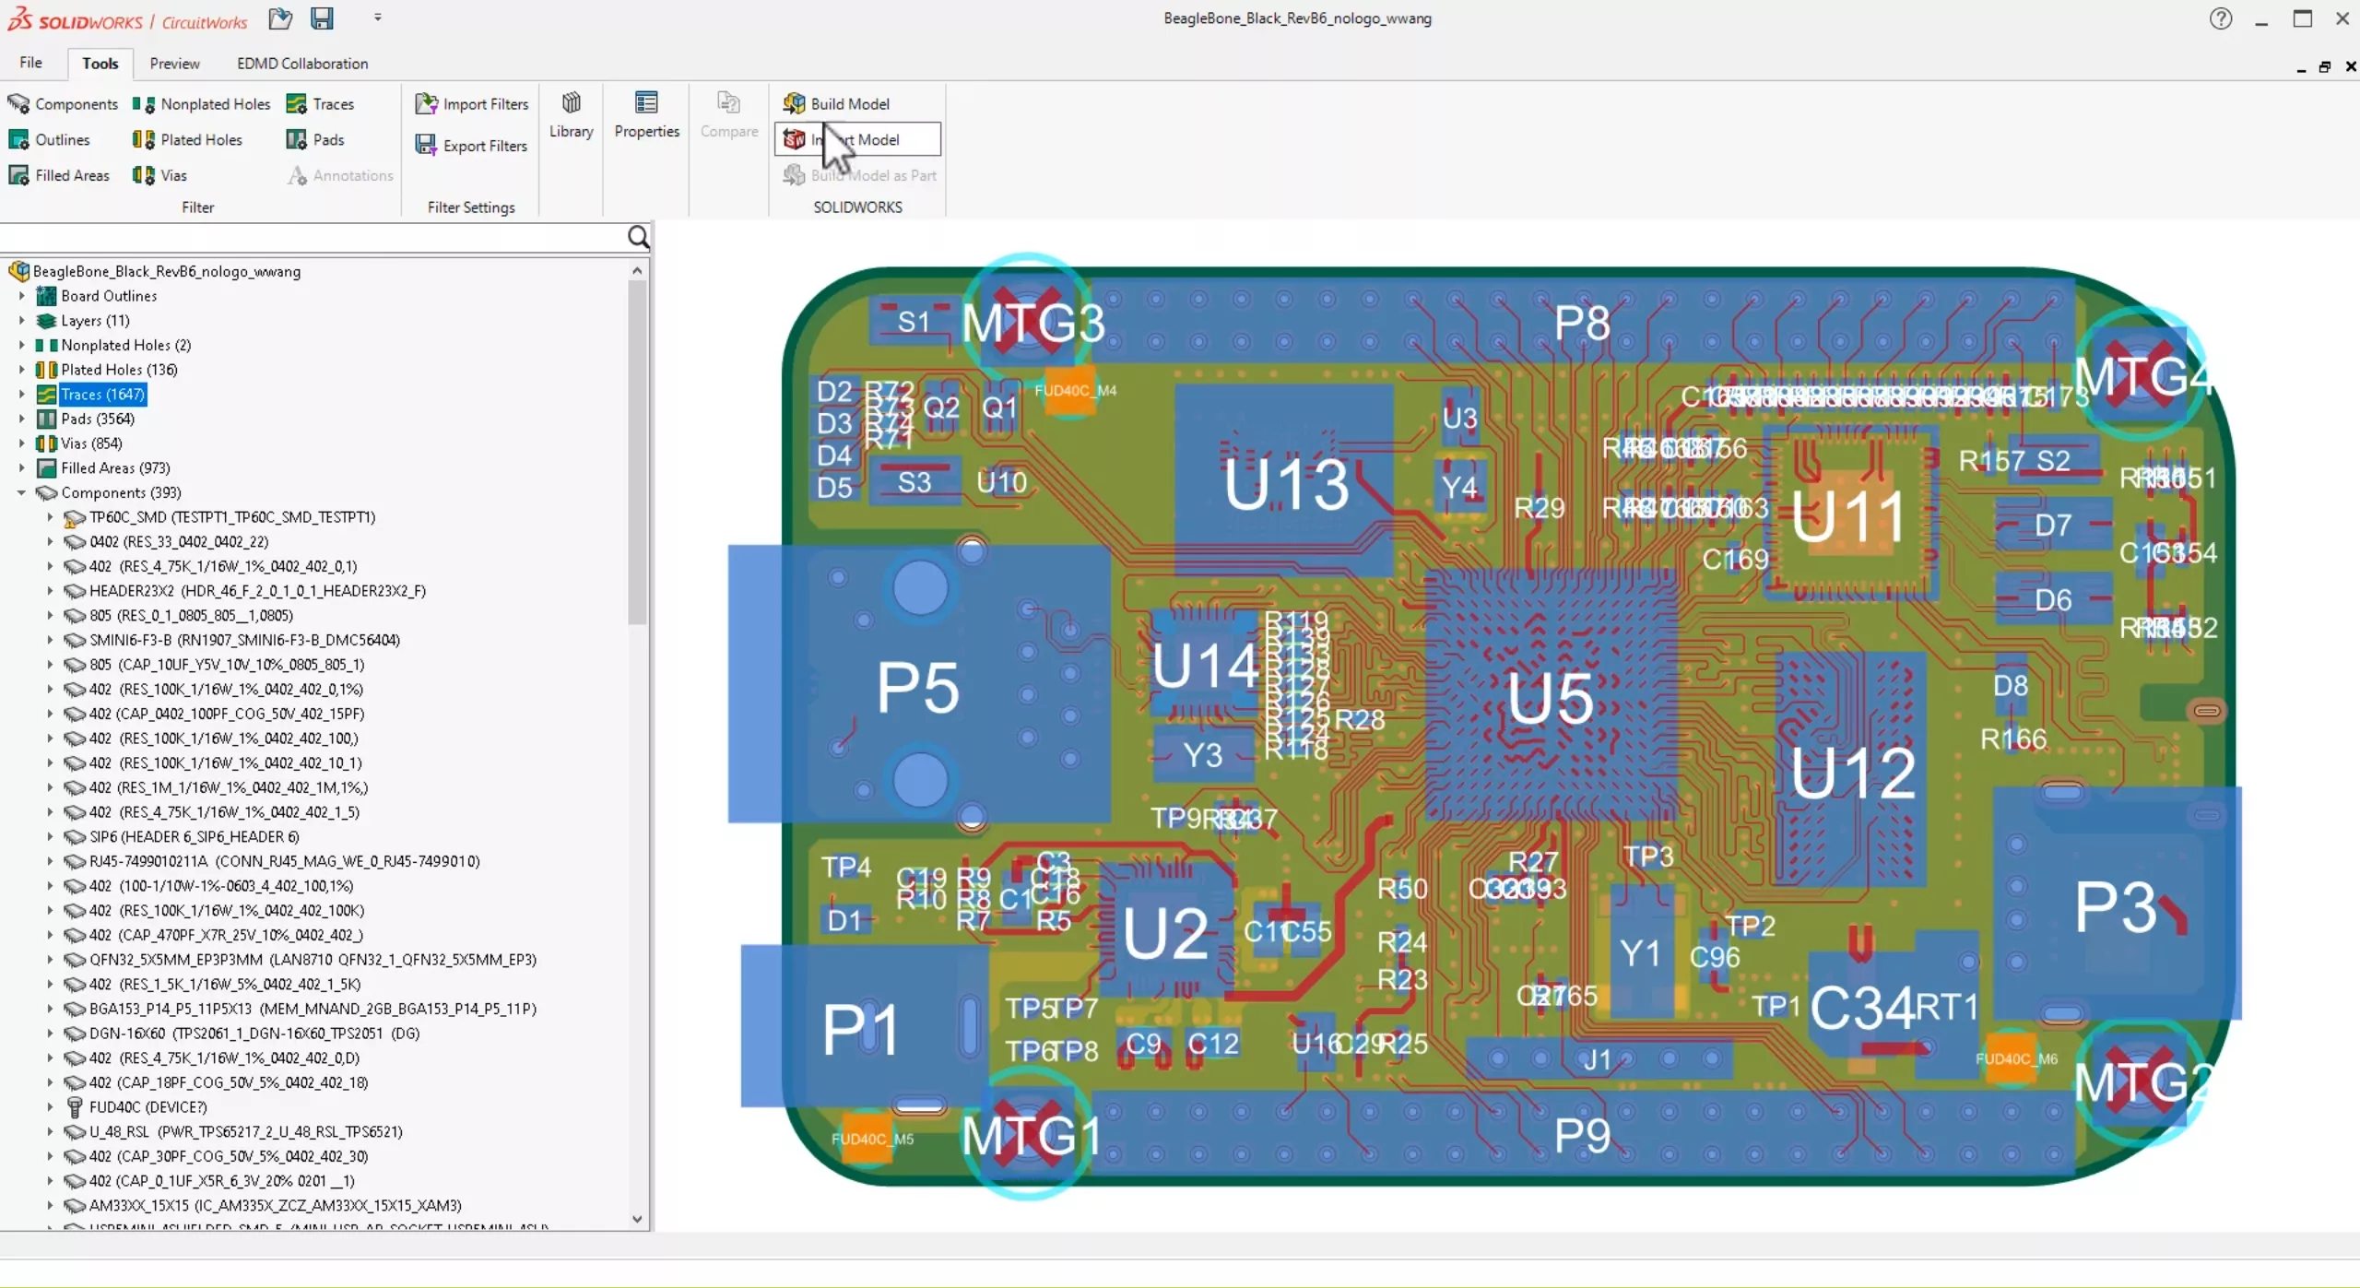Viewport: 2360px width, 1288px height.
Task: Expand the Board Outlines node
Action: coord(21,296)
